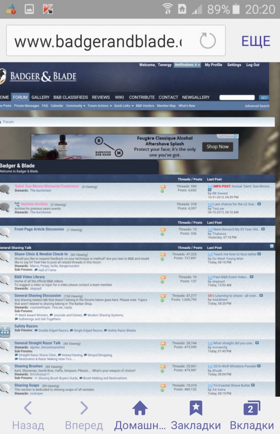This screenshot has width=280, height=434.
Task: Expand the Forum Actions dropdown
Action: coord(100,106)
